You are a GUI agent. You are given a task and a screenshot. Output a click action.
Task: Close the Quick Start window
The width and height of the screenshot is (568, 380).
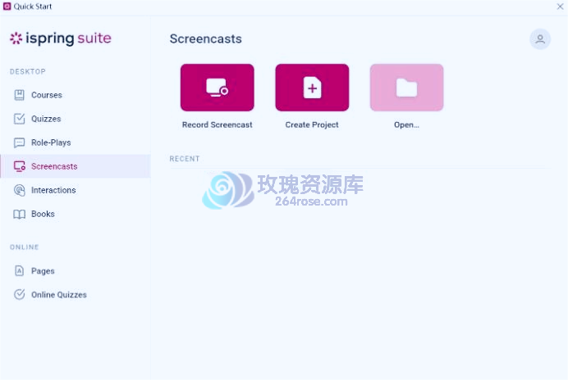pos(560,7)
